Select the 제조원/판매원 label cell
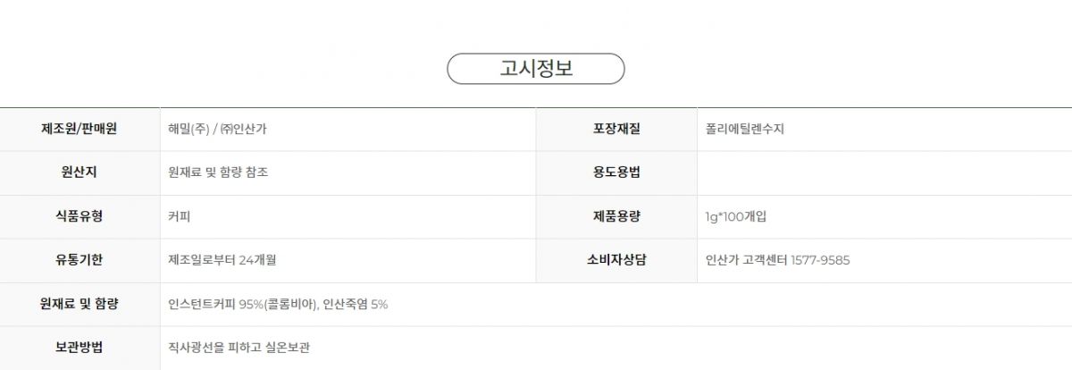1072x370 pixels. [x=80, y=129]
